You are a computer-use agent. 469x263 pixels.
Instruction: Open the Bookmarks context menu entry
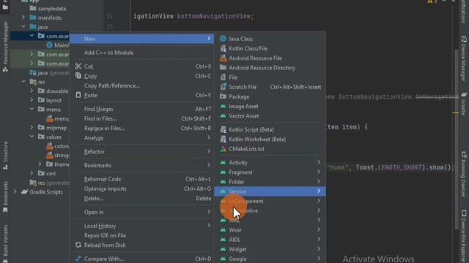[141, 165]
